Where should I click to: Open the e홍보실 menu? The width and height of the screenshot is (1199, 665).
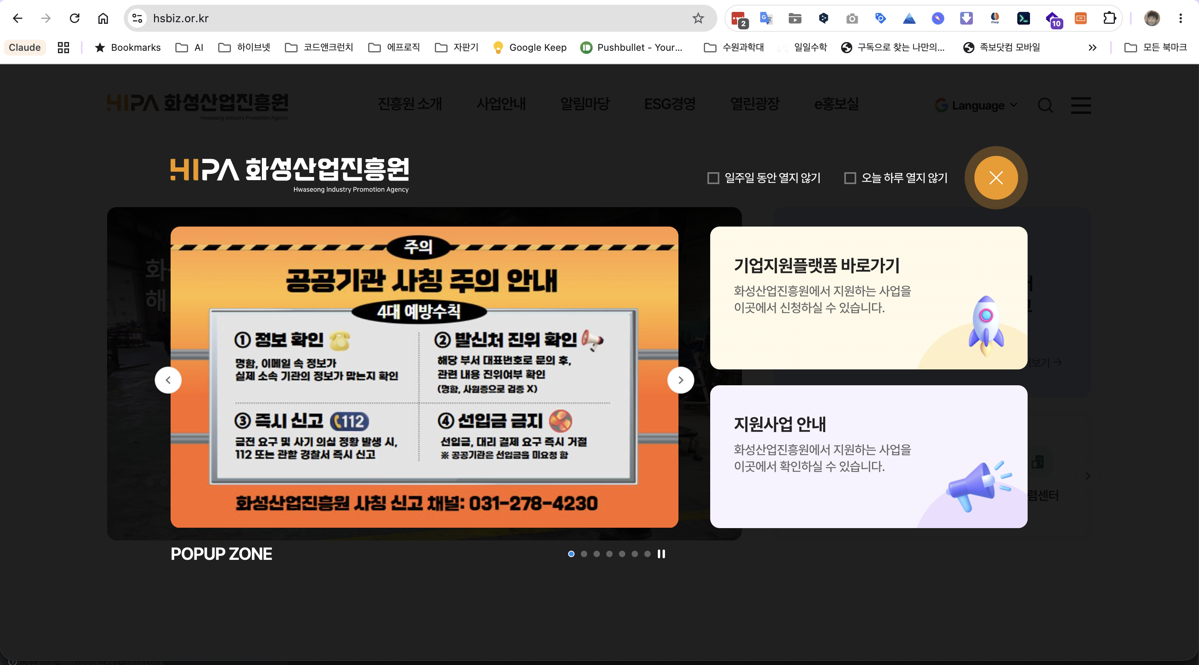(x=836, y=103)
